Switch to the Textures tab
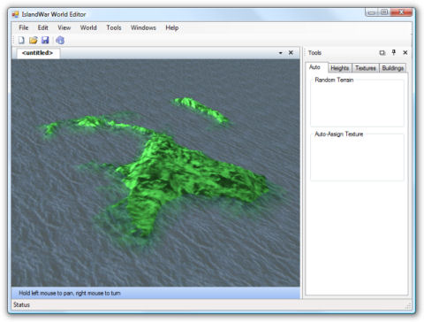 pos(366,68)
